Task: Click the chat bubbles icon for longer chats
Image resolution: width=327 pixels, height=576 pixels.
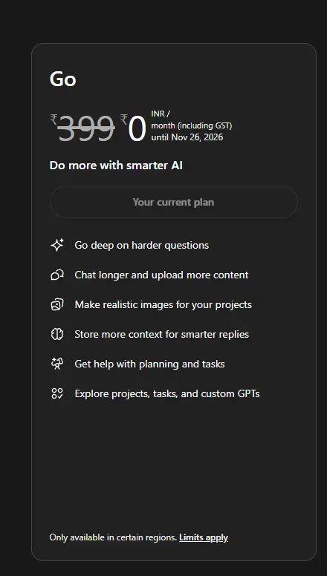Action: [x=57, y=275]
